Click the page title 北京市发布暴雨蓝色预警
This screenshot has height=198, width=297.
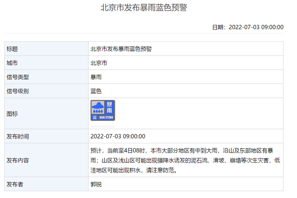(x=144, y=8)
